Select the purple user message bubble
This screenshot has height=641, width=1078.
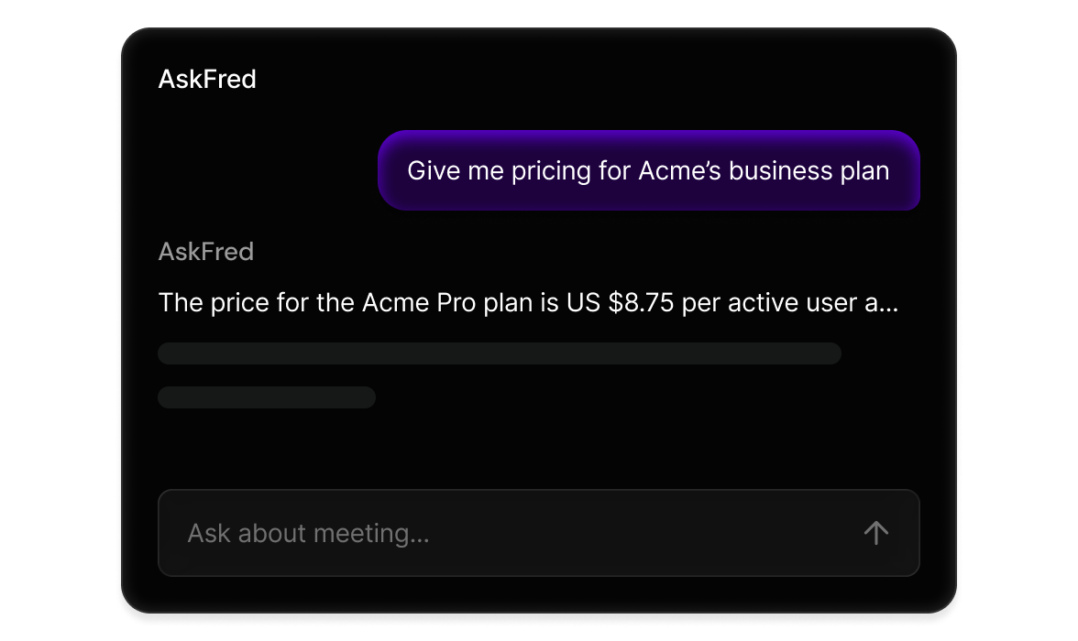point(648,170)
